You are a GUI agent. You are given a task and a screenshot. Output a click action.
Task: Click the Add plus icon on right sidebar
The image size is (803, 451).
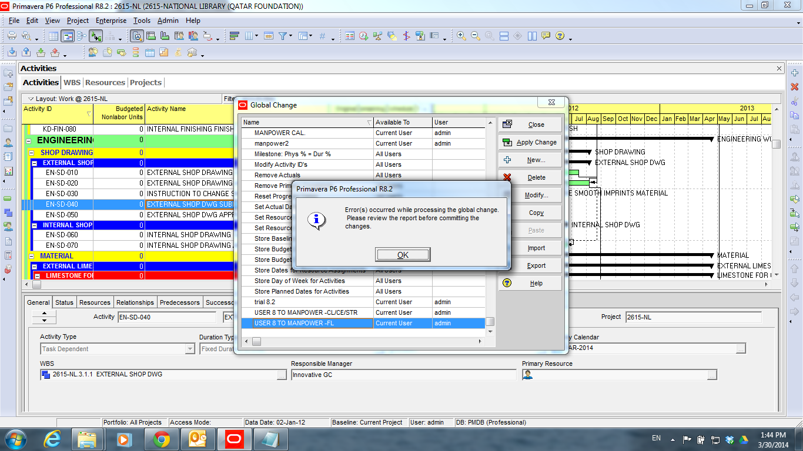(795, 72)
